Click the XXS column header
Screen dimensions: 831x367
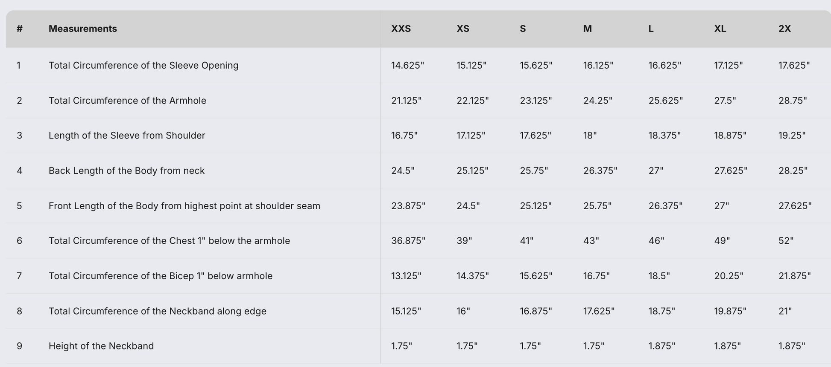click(x=401, y=29)
